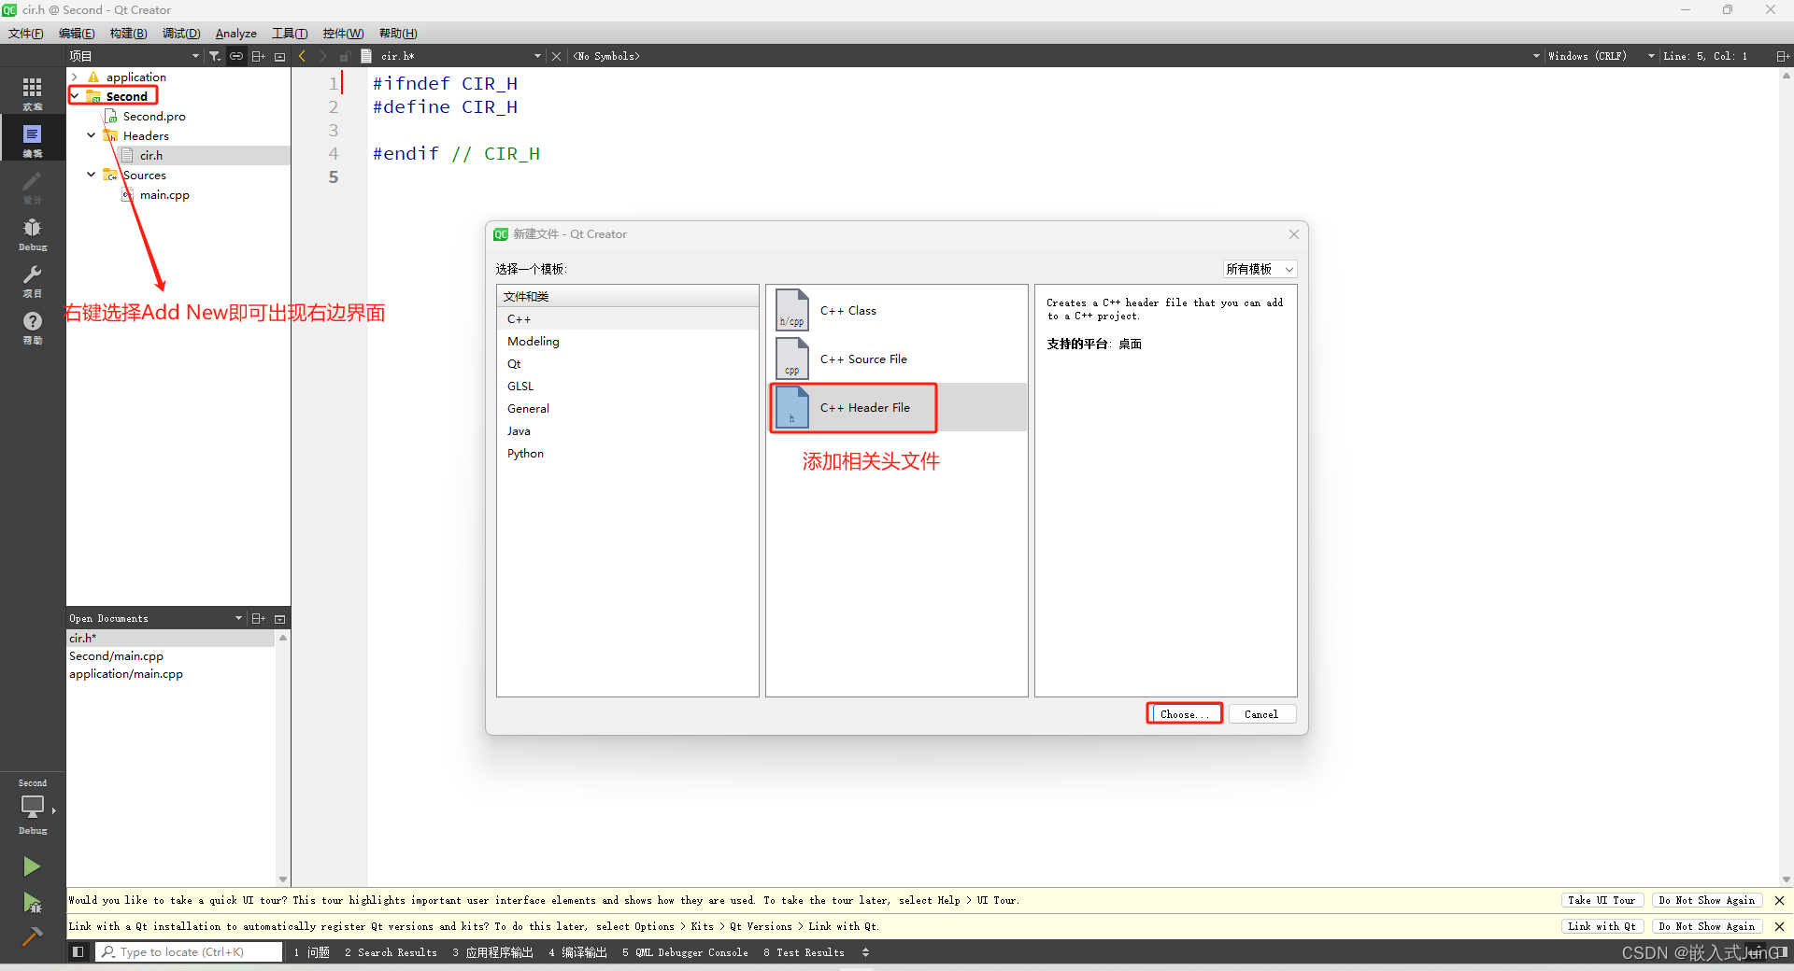Collapse the Second project node

tap(75, 96)
